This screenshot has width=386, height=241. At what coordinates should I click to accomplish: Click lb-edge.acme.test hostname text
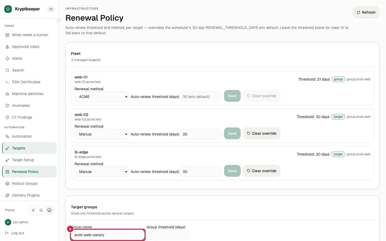point(88,157)
